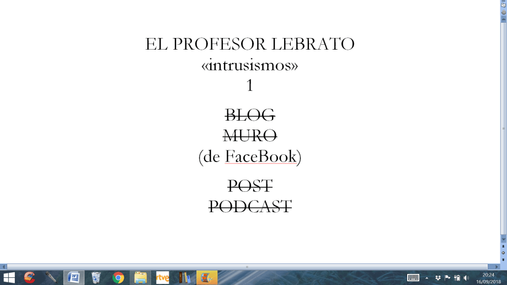The image size is (507, 285).
Task: Open the Windows Start menu
Action: coord(9,277)
